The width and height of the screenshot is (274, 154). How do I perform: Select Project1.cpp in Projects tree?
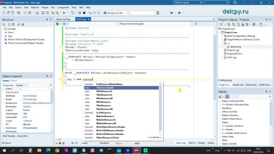[x=233, y=50]
